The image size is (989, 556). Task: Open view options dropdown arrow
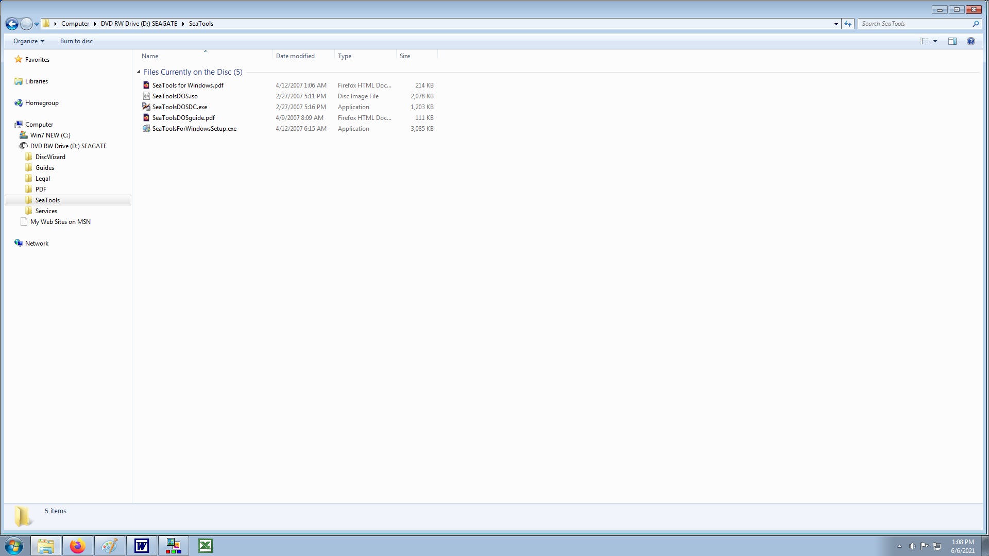click(x=935, y=41)
